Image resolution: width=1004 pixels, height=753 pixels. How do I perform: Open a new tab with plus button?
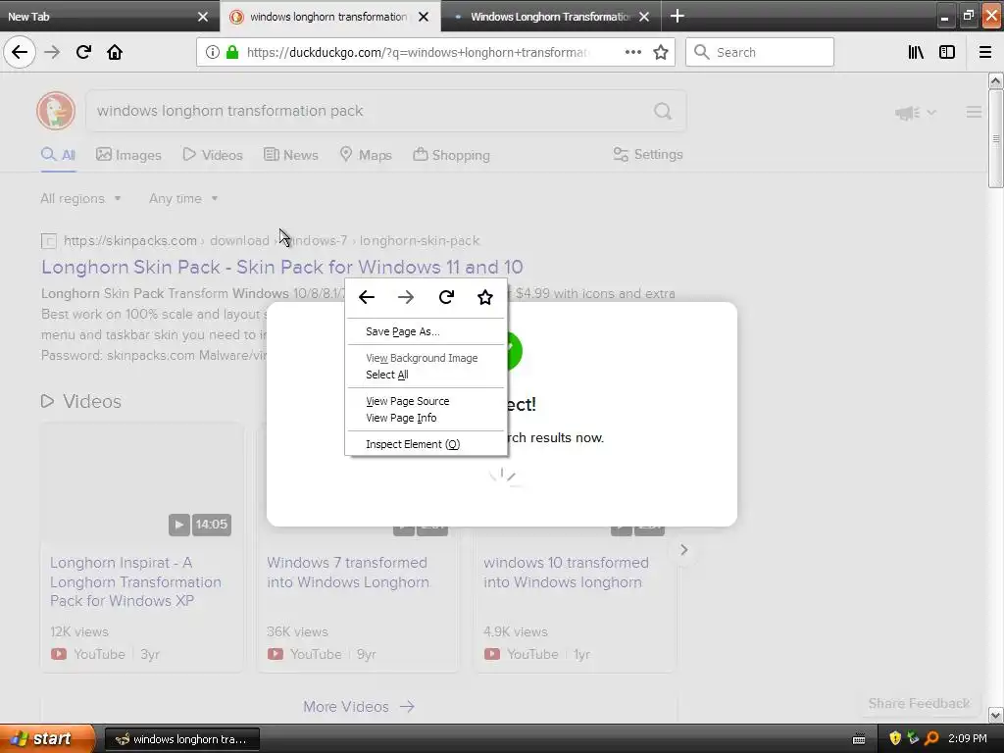click(x=678, y=16)
